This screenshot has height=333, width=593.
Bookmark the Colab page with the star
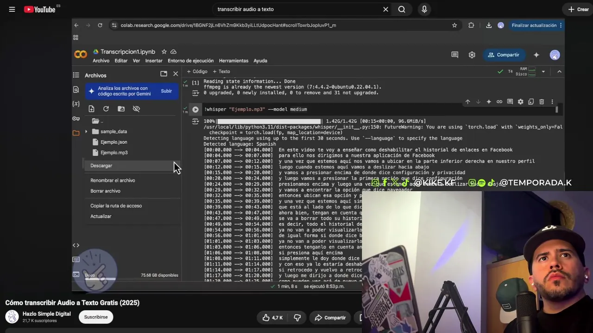click(x=454, y=25)
